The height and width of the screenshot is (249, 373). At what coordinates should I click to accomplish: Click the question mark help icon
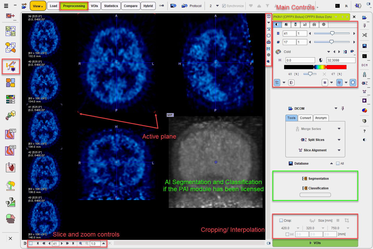pyautogui.click(x=364, y=131)
